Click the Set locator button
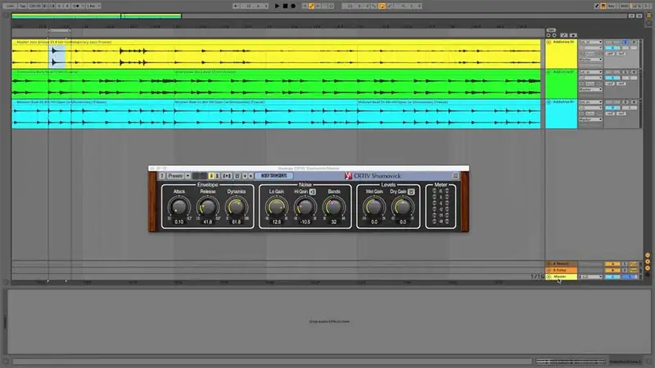This screenshot has width=655, height=368. [x=551, y=30]
